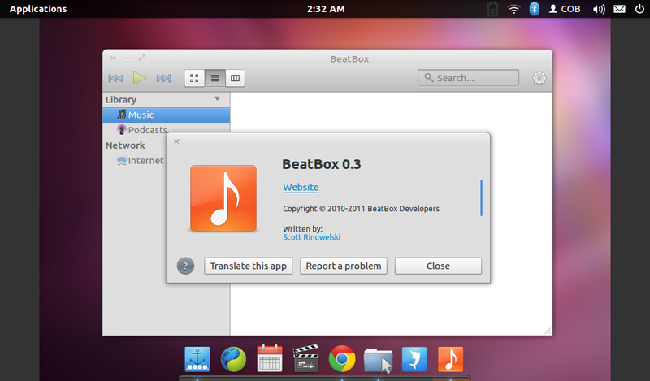Image resolution: width=650 pixels, height=381 pixels.
Task: Launch the blue bird app in dock
Action: coord(414,359)
